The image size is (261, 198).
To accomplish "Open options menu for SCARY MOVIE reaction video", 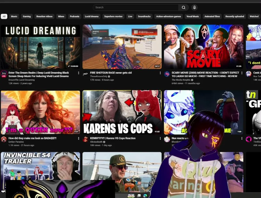I will click(242, 73).
